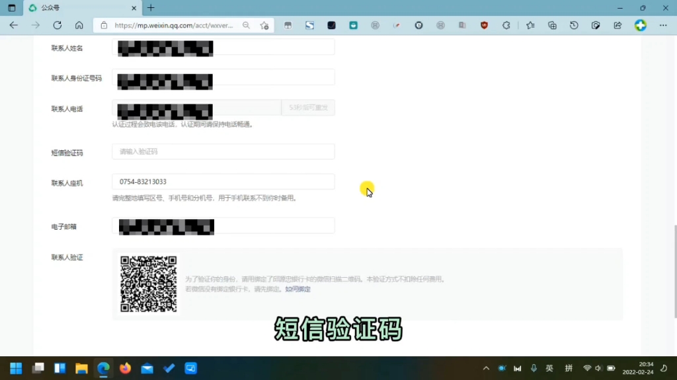Click the grayed resend code button
The image size is (677, 380).
click(x=307, y=108)
